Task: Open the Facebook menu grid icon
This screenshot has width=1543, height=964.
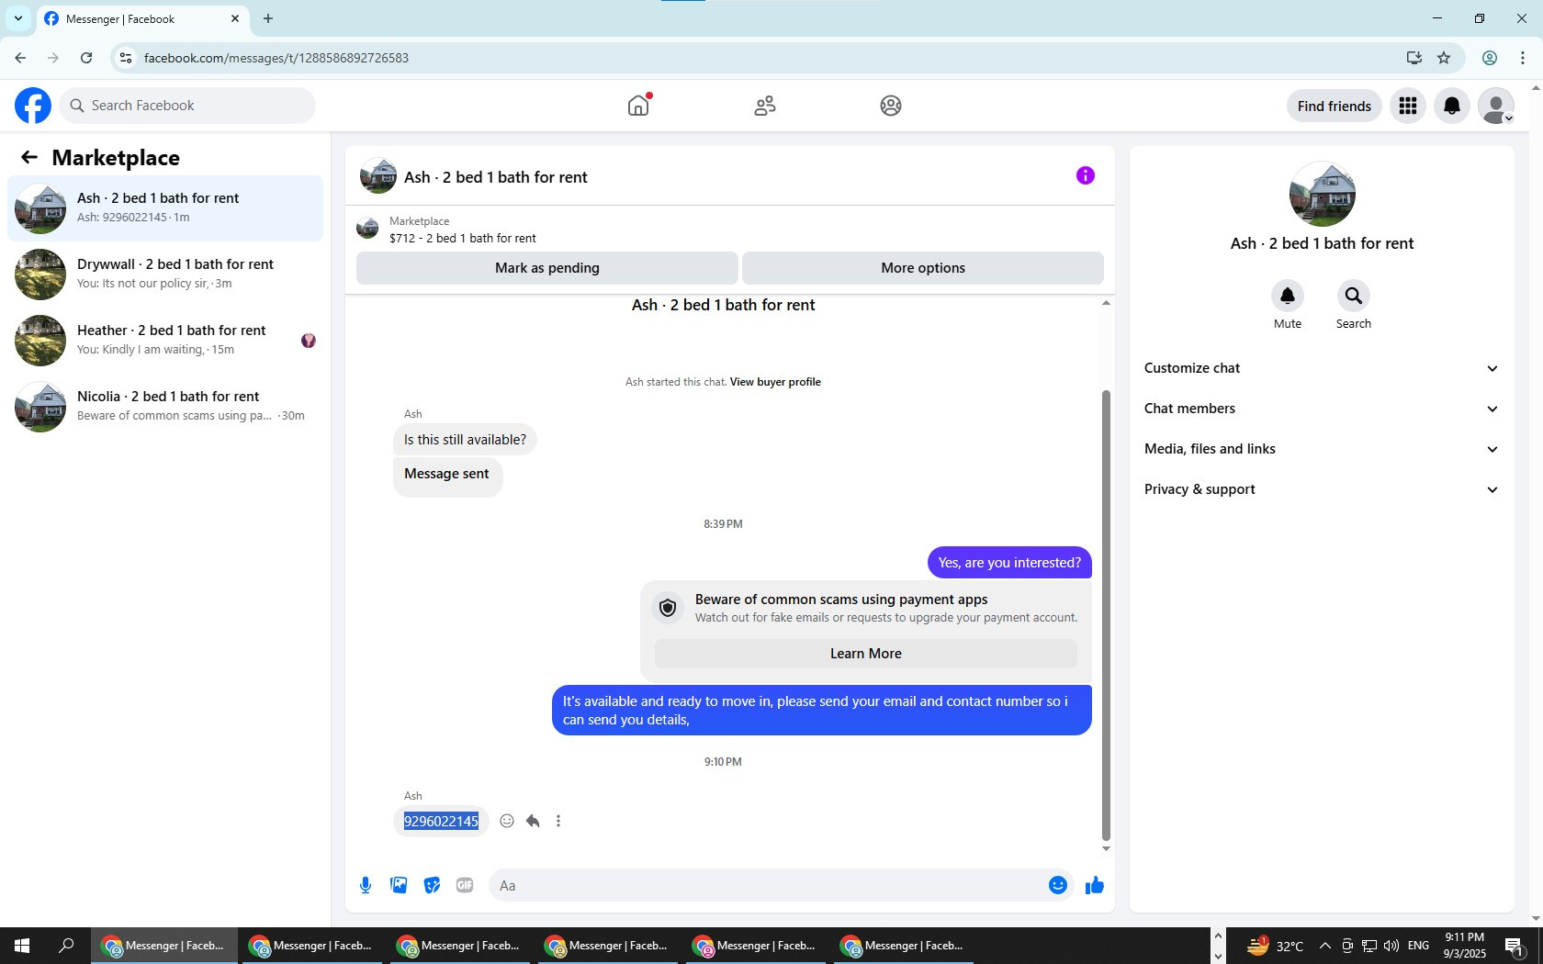Action: pyautogui.click(x=1408, y=106)
